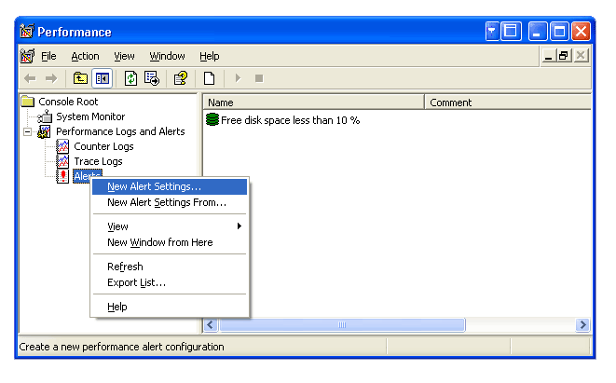Image resolution: width=616 pixels, height=383 pixels.
Task: Select Performance Logs and Alerts label
Action: (120, 131)
